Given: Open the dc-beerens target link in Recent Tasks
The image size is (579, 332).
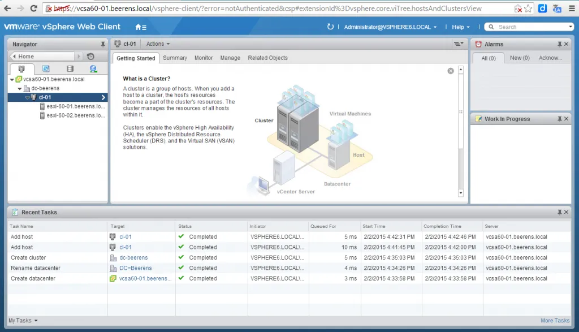Looking at the screenshot, I should [x=133, y=258].
